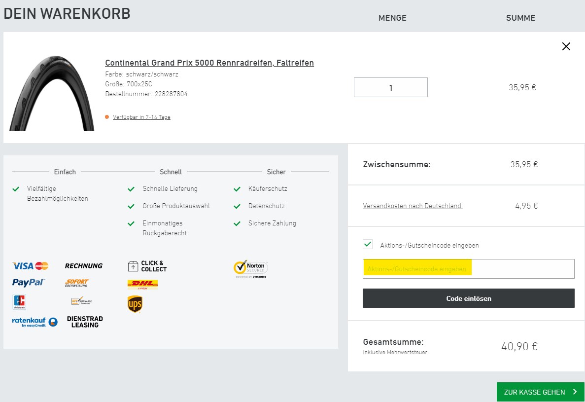The width and height of the screenshot is (585, 402).
Task: Click the Verfügbar in 7-14 Tage link
Action: [x=141, y=117]
